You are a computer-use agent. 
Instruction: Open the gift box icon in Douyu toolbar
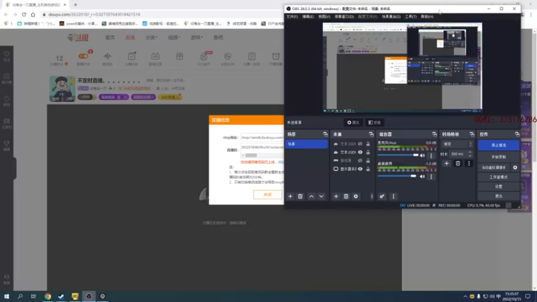[179, 56]
